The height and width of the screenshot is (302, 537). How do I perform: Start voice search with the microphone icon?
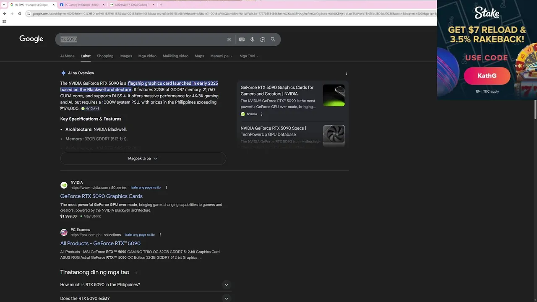253,39
